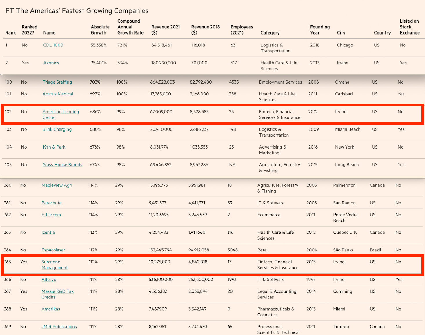Click the New York city cell
The height and width of the screenshot is (335, 425).
pyautogui.click(x=345, y=147)
